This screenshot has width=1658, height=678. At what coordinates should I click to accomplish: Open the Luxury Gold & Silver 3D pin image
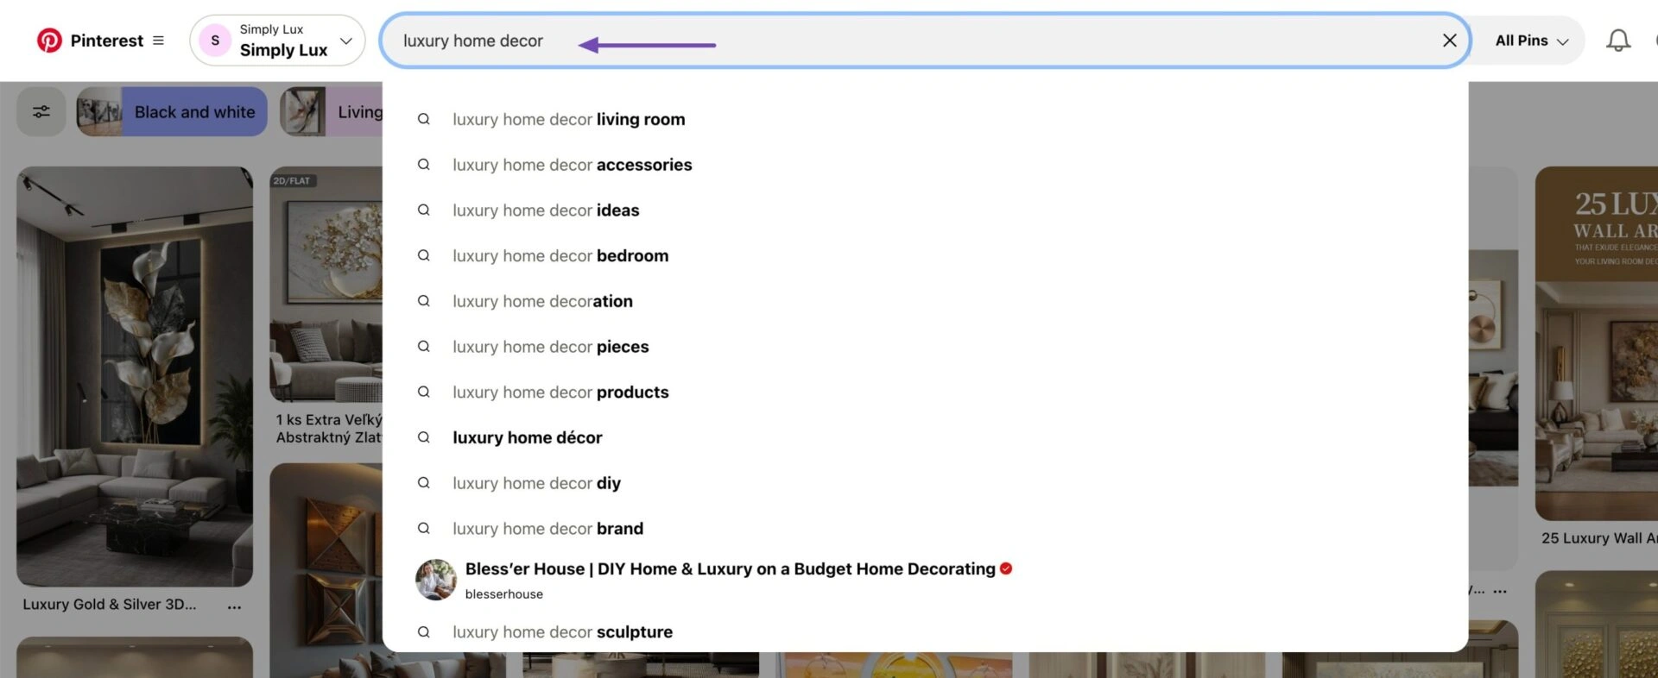point(135,376)
